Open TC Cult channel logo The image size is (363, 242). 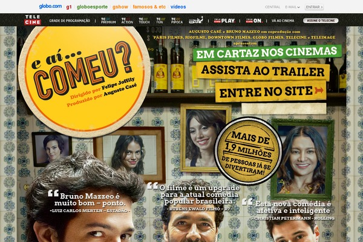pos(196,20)
